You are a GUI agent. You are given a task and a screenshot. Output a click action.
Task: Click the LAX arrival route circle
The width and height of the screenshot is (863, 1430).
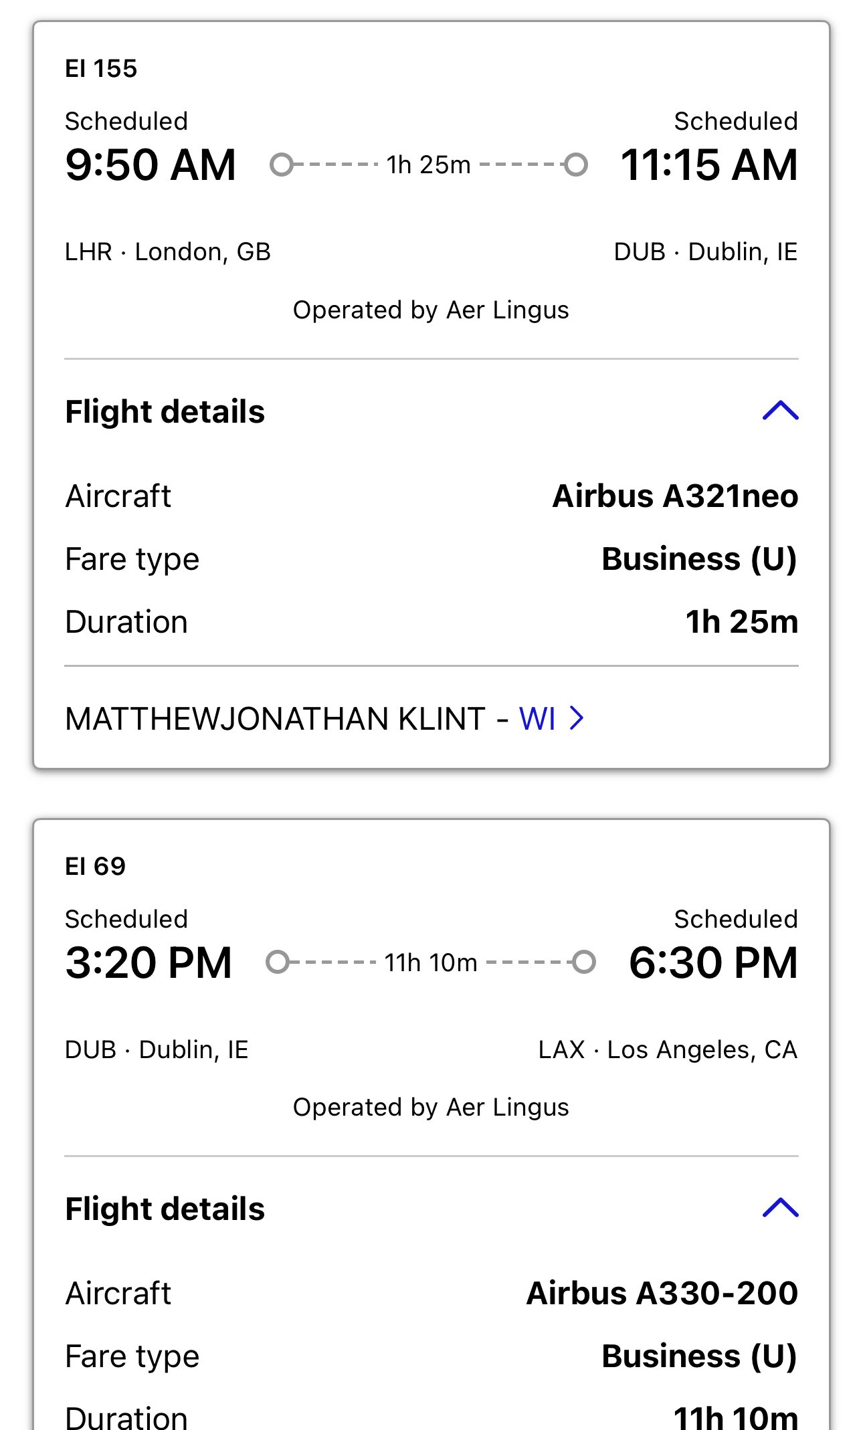584,962
